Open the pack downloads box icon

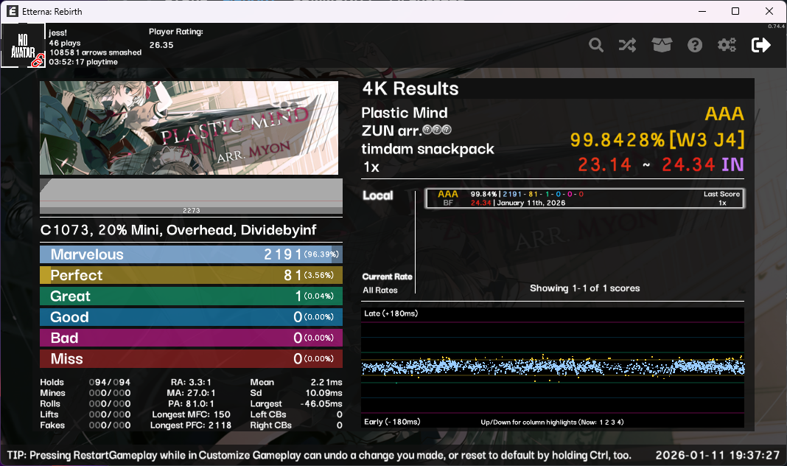662,45
